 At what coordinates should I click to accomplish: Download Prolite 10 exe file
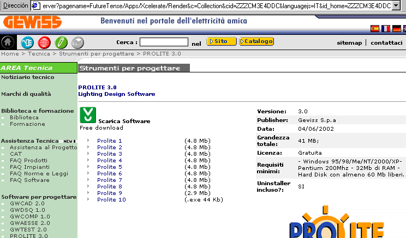[x=111, y=200]
